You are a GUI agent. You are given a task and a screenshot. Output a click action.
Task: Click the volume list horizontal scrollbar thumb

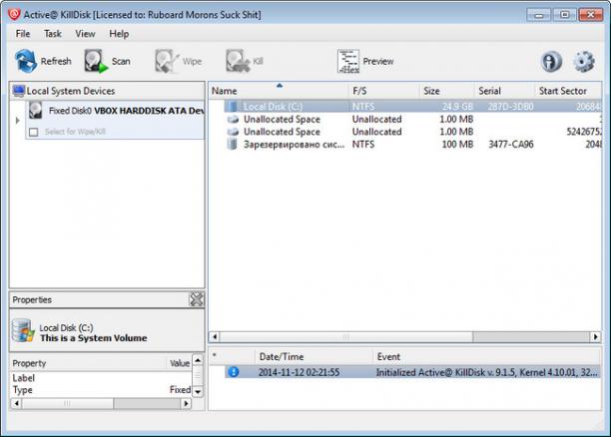click(346, 336)
